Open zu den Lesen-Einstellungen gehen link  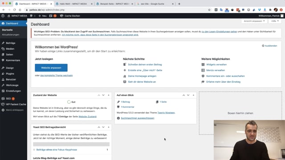click(x=220, y=32)
